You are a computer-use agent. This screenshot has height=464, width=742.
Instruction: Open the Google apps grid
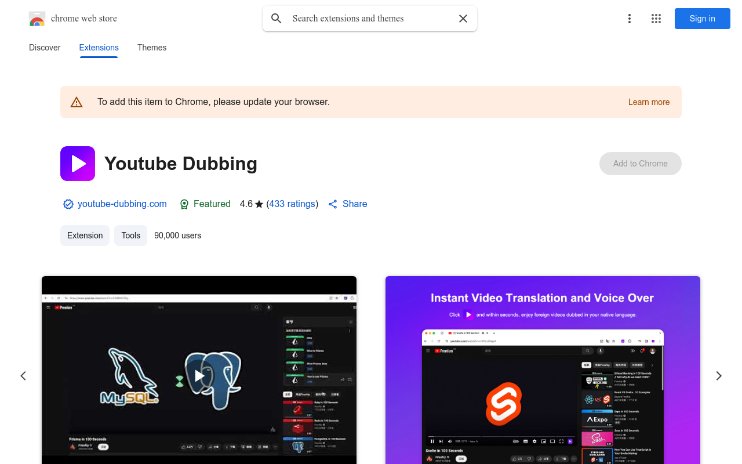[x=656, y=19]
